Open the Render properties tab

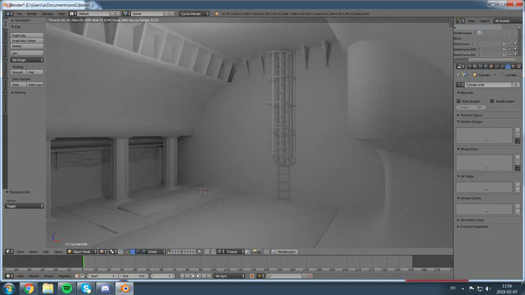[470, 66]
